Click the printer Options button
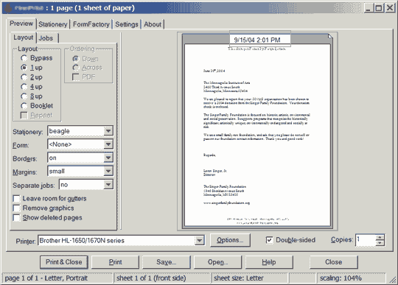This screenshot has height=285, width=398. [230, 240]
